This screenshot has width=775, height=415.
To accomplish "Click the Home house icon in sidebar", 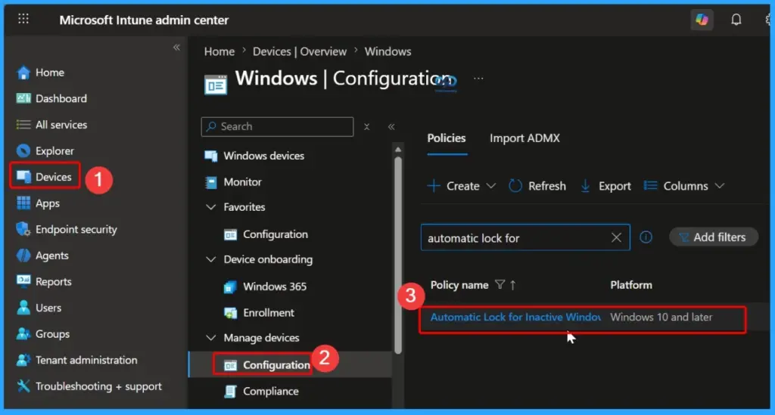I will coord(23,73).
